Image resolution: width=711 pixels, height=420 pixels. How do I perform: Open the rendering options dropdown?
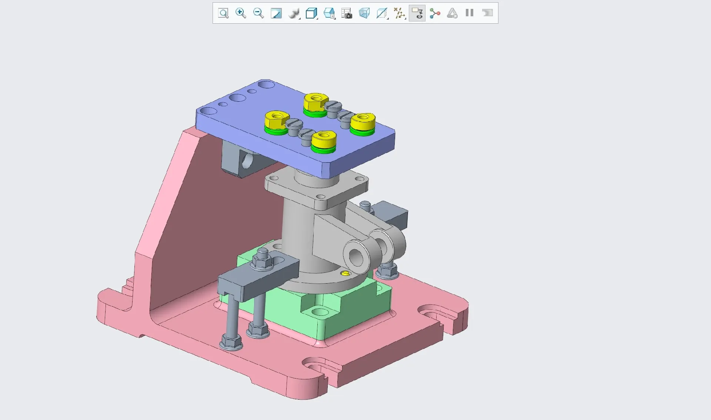click(294, 13)
